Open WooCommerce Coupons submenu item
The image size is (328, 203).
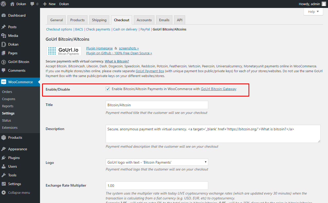[9, 99]
